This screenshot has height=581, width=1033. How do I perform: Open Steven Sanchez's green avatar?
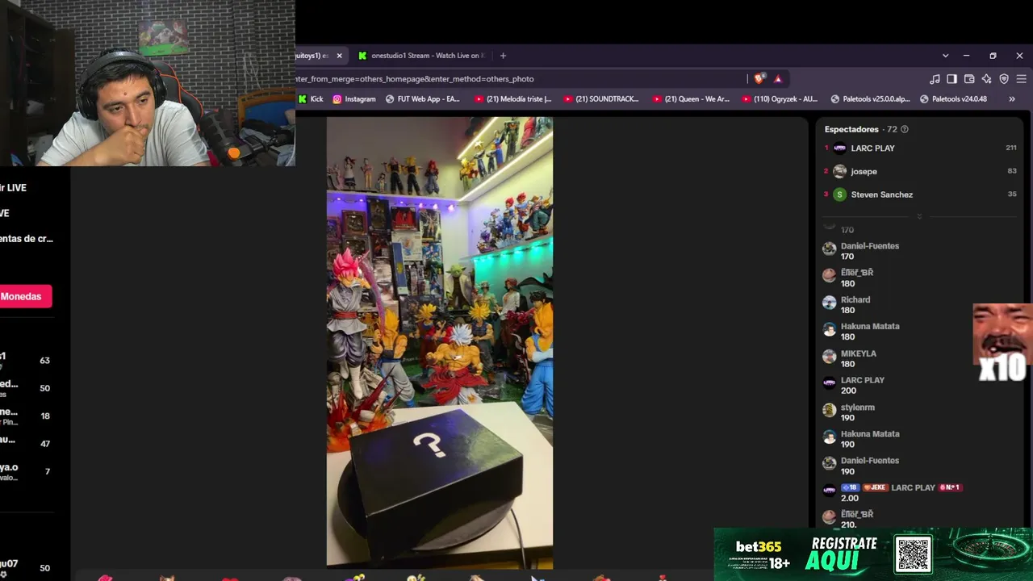[840, 194]
